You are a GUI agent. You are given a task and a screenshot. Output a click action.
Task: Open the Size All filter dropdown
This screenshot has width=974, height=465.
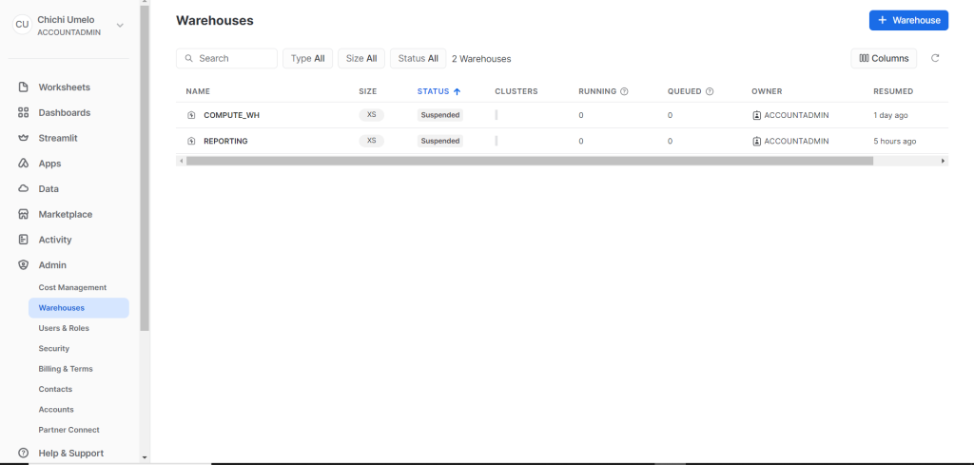pos(360,58)
